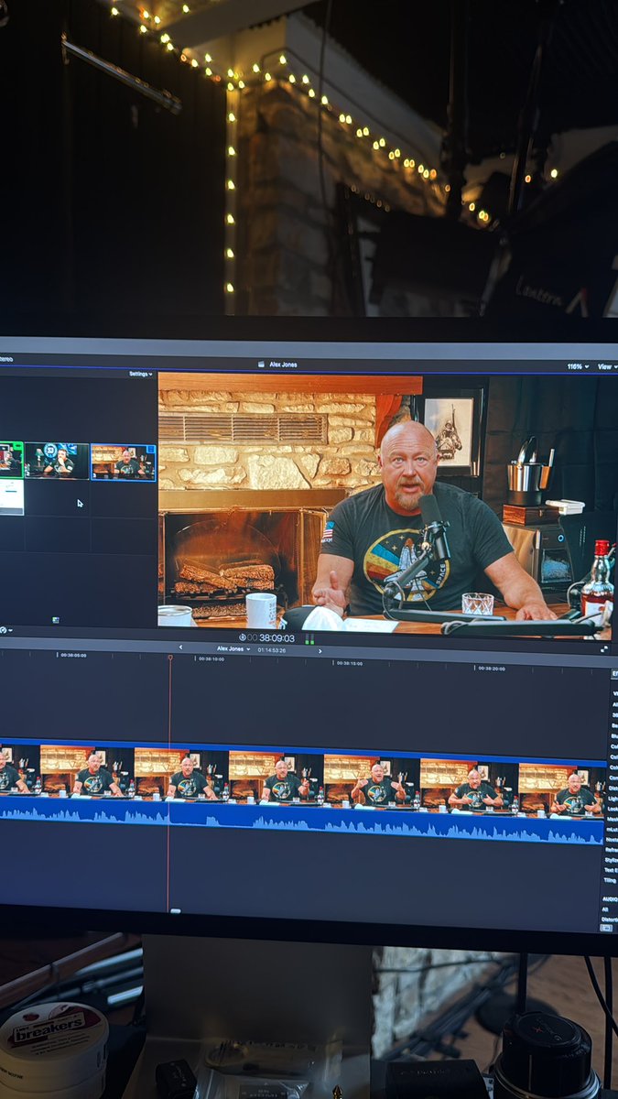The height and width of the screenshot is (1099, 618).
Task: Toggle viewer fullscreen icon at timeline right
Action: click(605, 649)
